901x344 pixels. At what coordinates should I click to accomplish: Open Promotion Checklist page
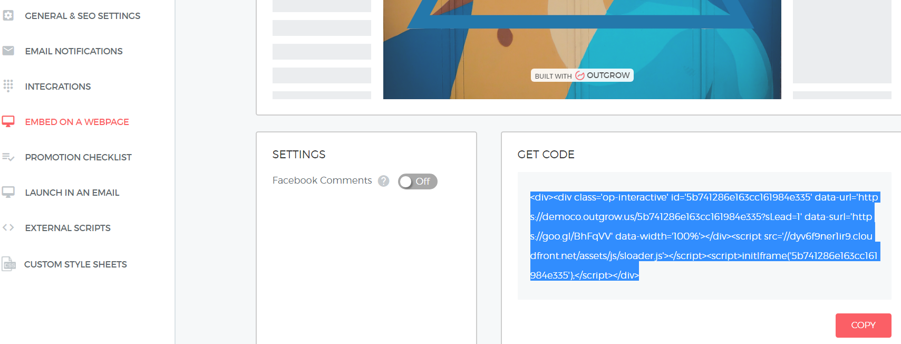(79, 157)
